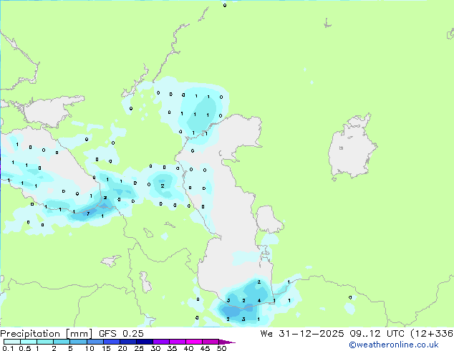Click the '0.1' legend scale label
The width and height of the screenshot is (454, 351).
(8, 348)
